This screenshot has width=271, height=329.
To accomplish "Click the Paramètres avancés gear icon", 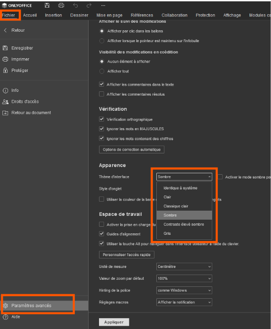I will point(6,306).
